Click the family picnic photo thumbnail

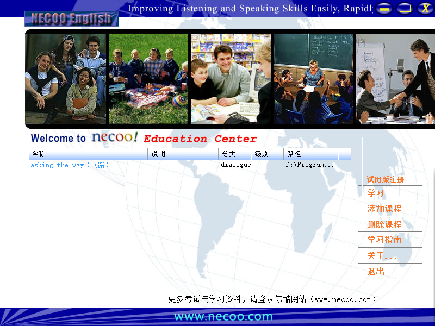tap(148, 79)
